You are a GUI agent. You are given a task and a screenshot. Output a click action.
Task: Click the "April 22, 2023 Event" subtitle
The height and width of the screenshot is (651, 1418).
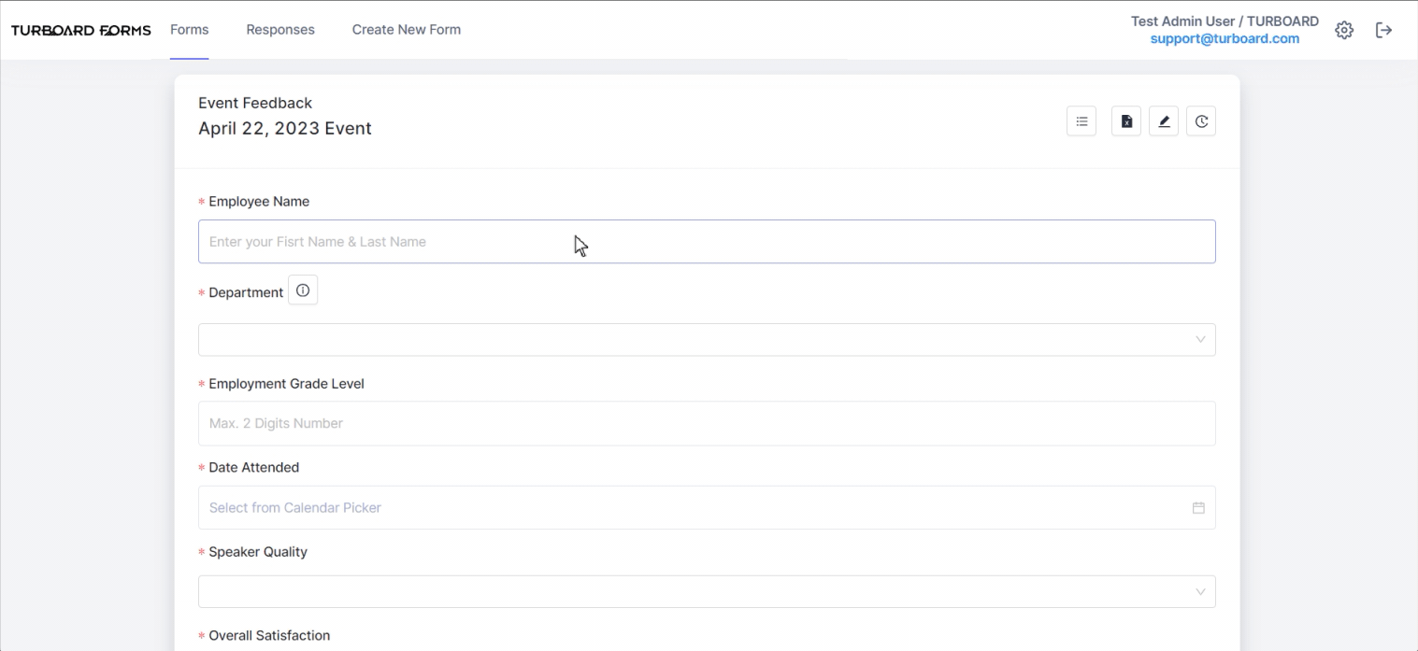point(285,129)
